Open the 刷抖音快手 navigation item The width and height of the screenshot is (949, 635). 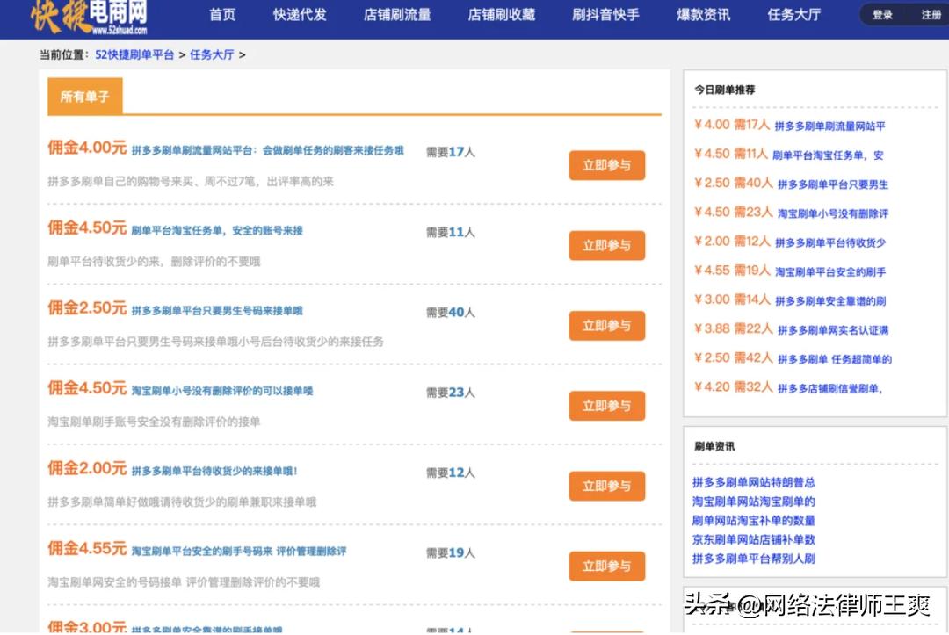pyautogui.click(x=604, y=15)
